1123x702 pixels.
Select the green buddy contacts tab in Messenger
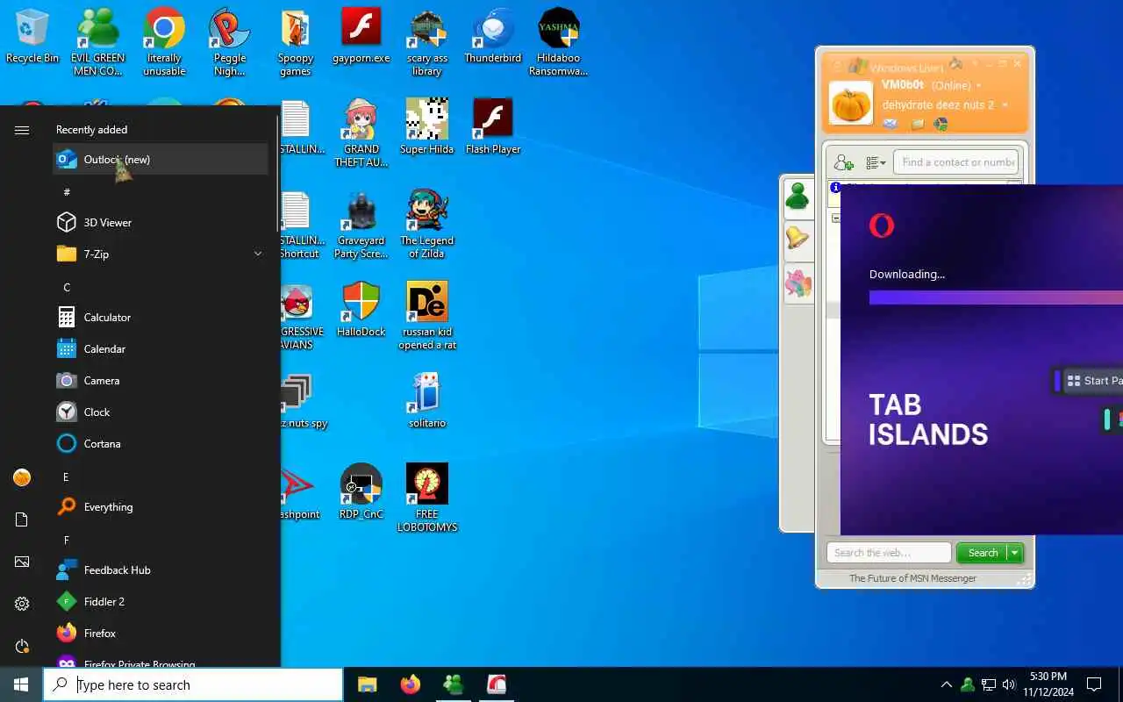coord(798,198)
